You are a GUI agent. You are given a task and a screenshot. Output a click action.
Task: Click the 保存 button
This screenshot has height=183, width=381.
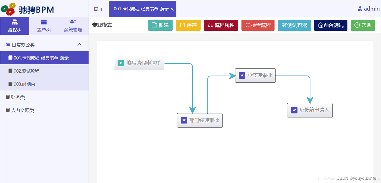coord(188,25)
